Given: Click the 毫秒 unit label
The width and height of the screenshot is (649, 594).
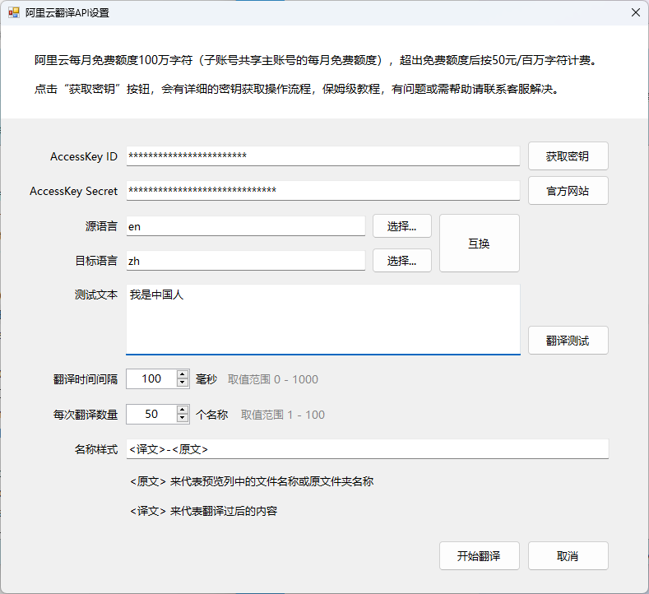Looking at the screenshot, I should (206, 379).
